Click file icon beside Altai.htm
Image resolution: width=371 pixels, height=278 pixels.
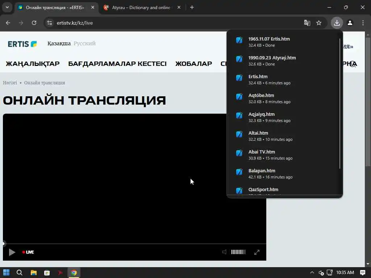click(x=239, y=134)
